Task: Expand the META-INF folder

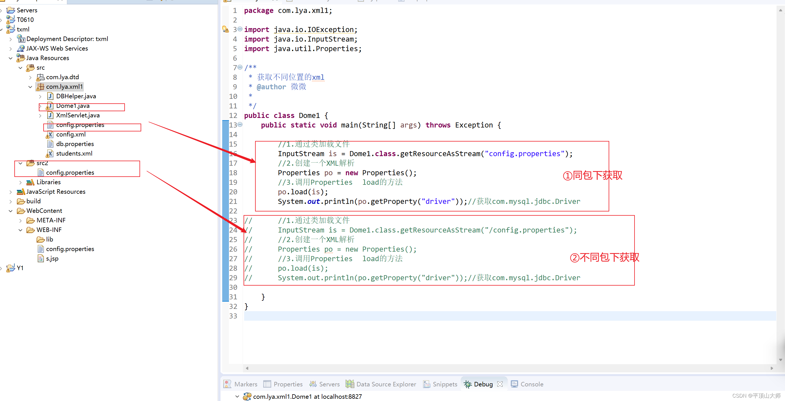Action: (x=20, y=220)
